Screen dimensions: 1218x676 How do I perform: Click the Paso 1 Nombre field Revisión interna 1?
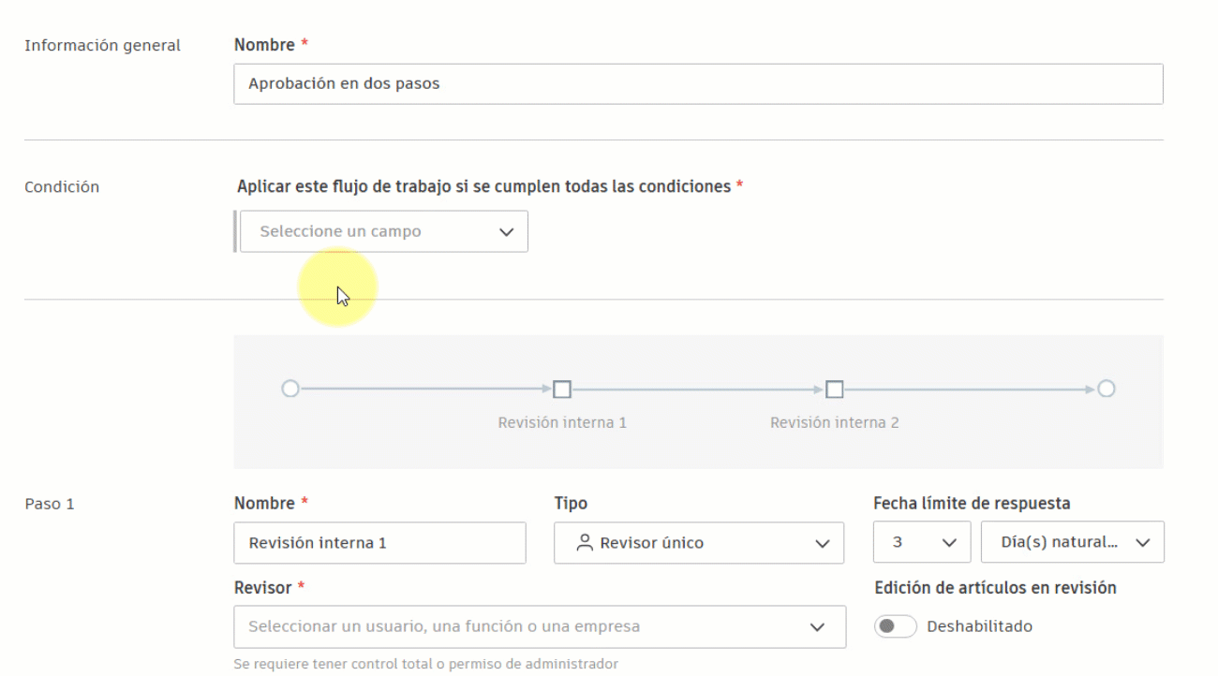tap(379, 542)
